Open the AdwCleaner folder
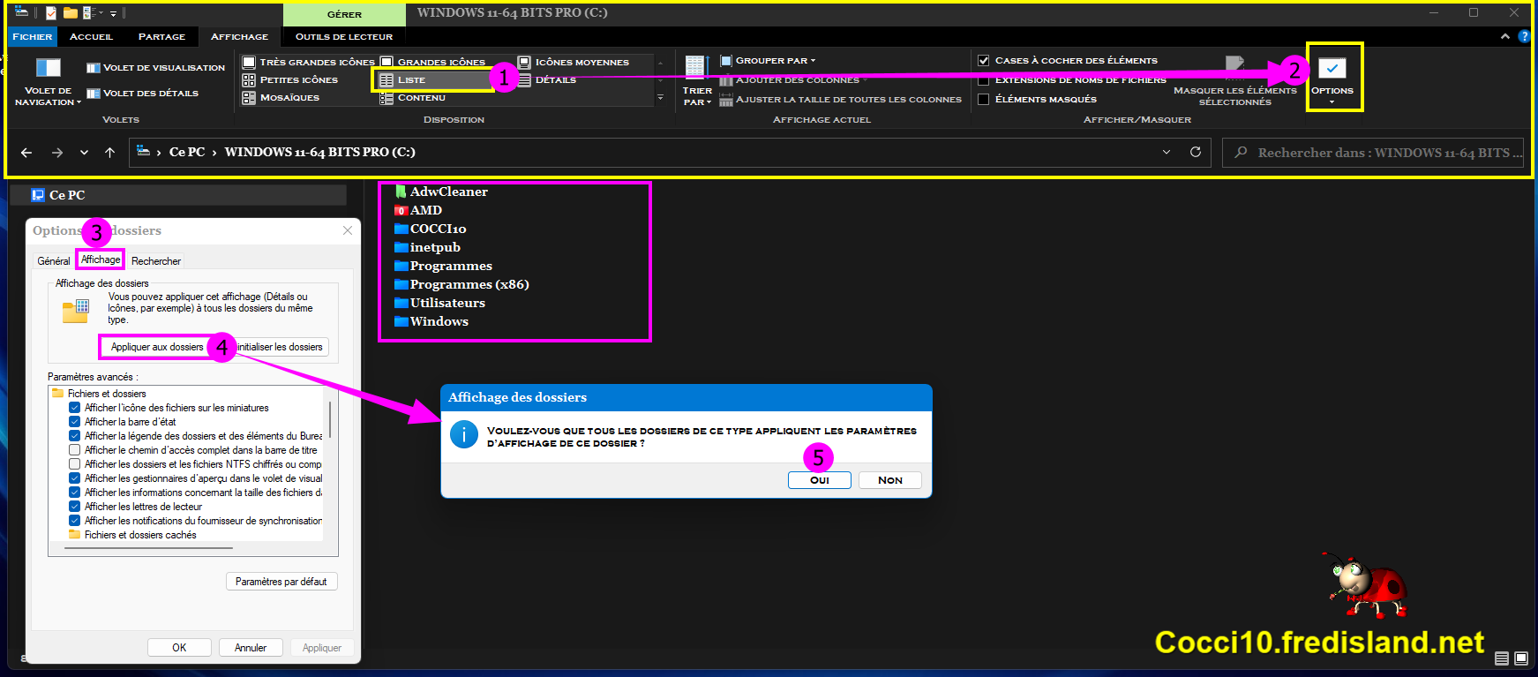The image size is (1538, 677). pyautogui.click(x=441, y=192)
